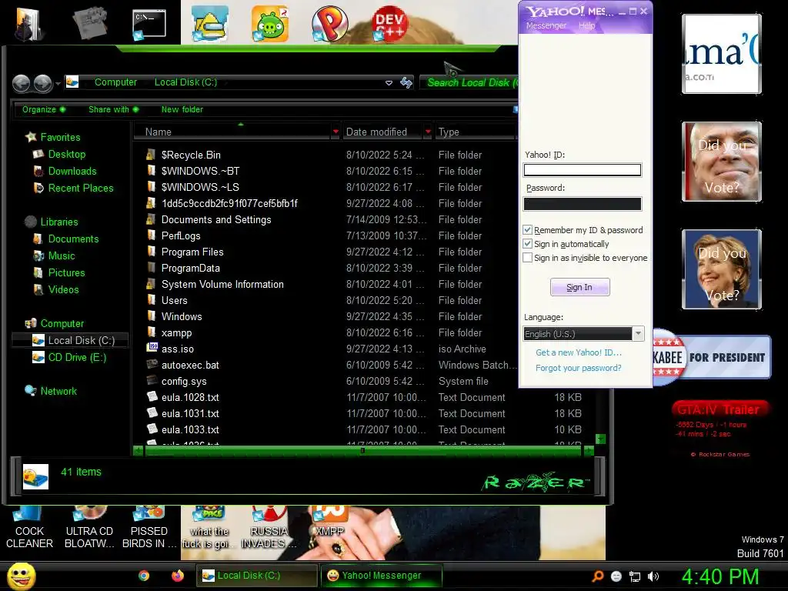Image resolution: width=788 pixels, height=591 pixels.
Task: Open Downloads in the Favorites list
Action: coord(72,172)
